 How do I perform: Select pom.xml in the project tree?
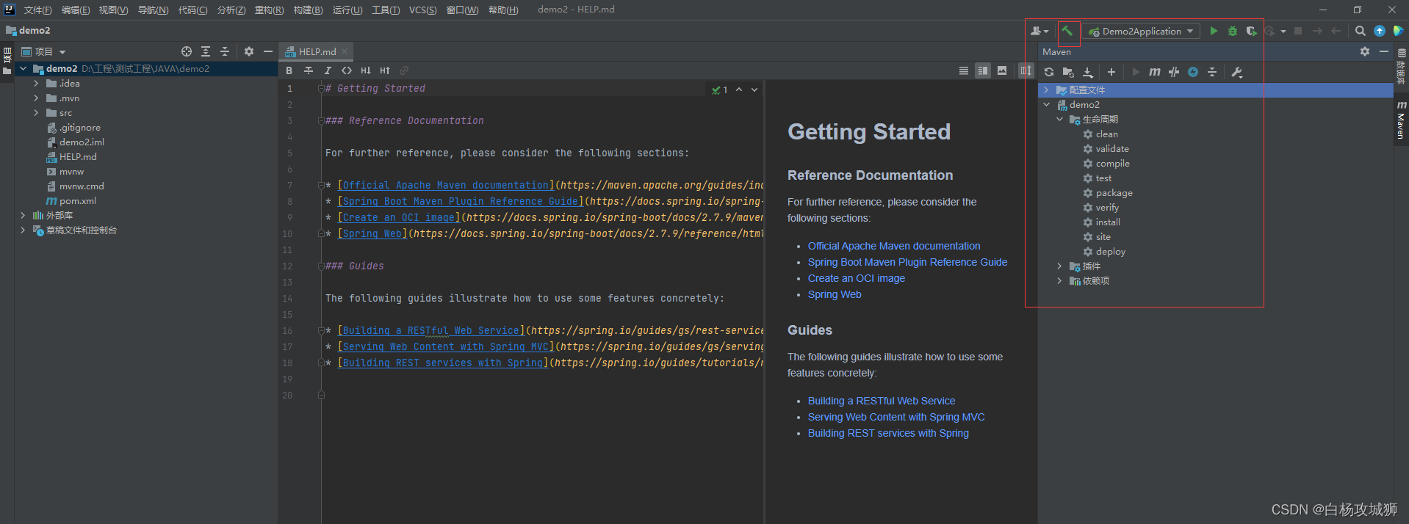click(77, 201)
